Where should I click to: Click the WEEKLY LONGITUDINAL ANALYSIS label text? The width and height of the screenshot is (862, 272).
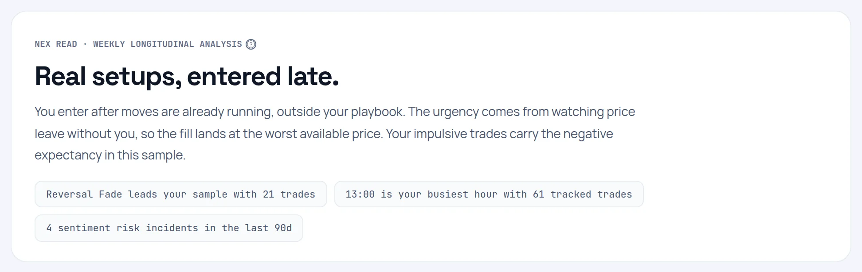click(168, 44)
